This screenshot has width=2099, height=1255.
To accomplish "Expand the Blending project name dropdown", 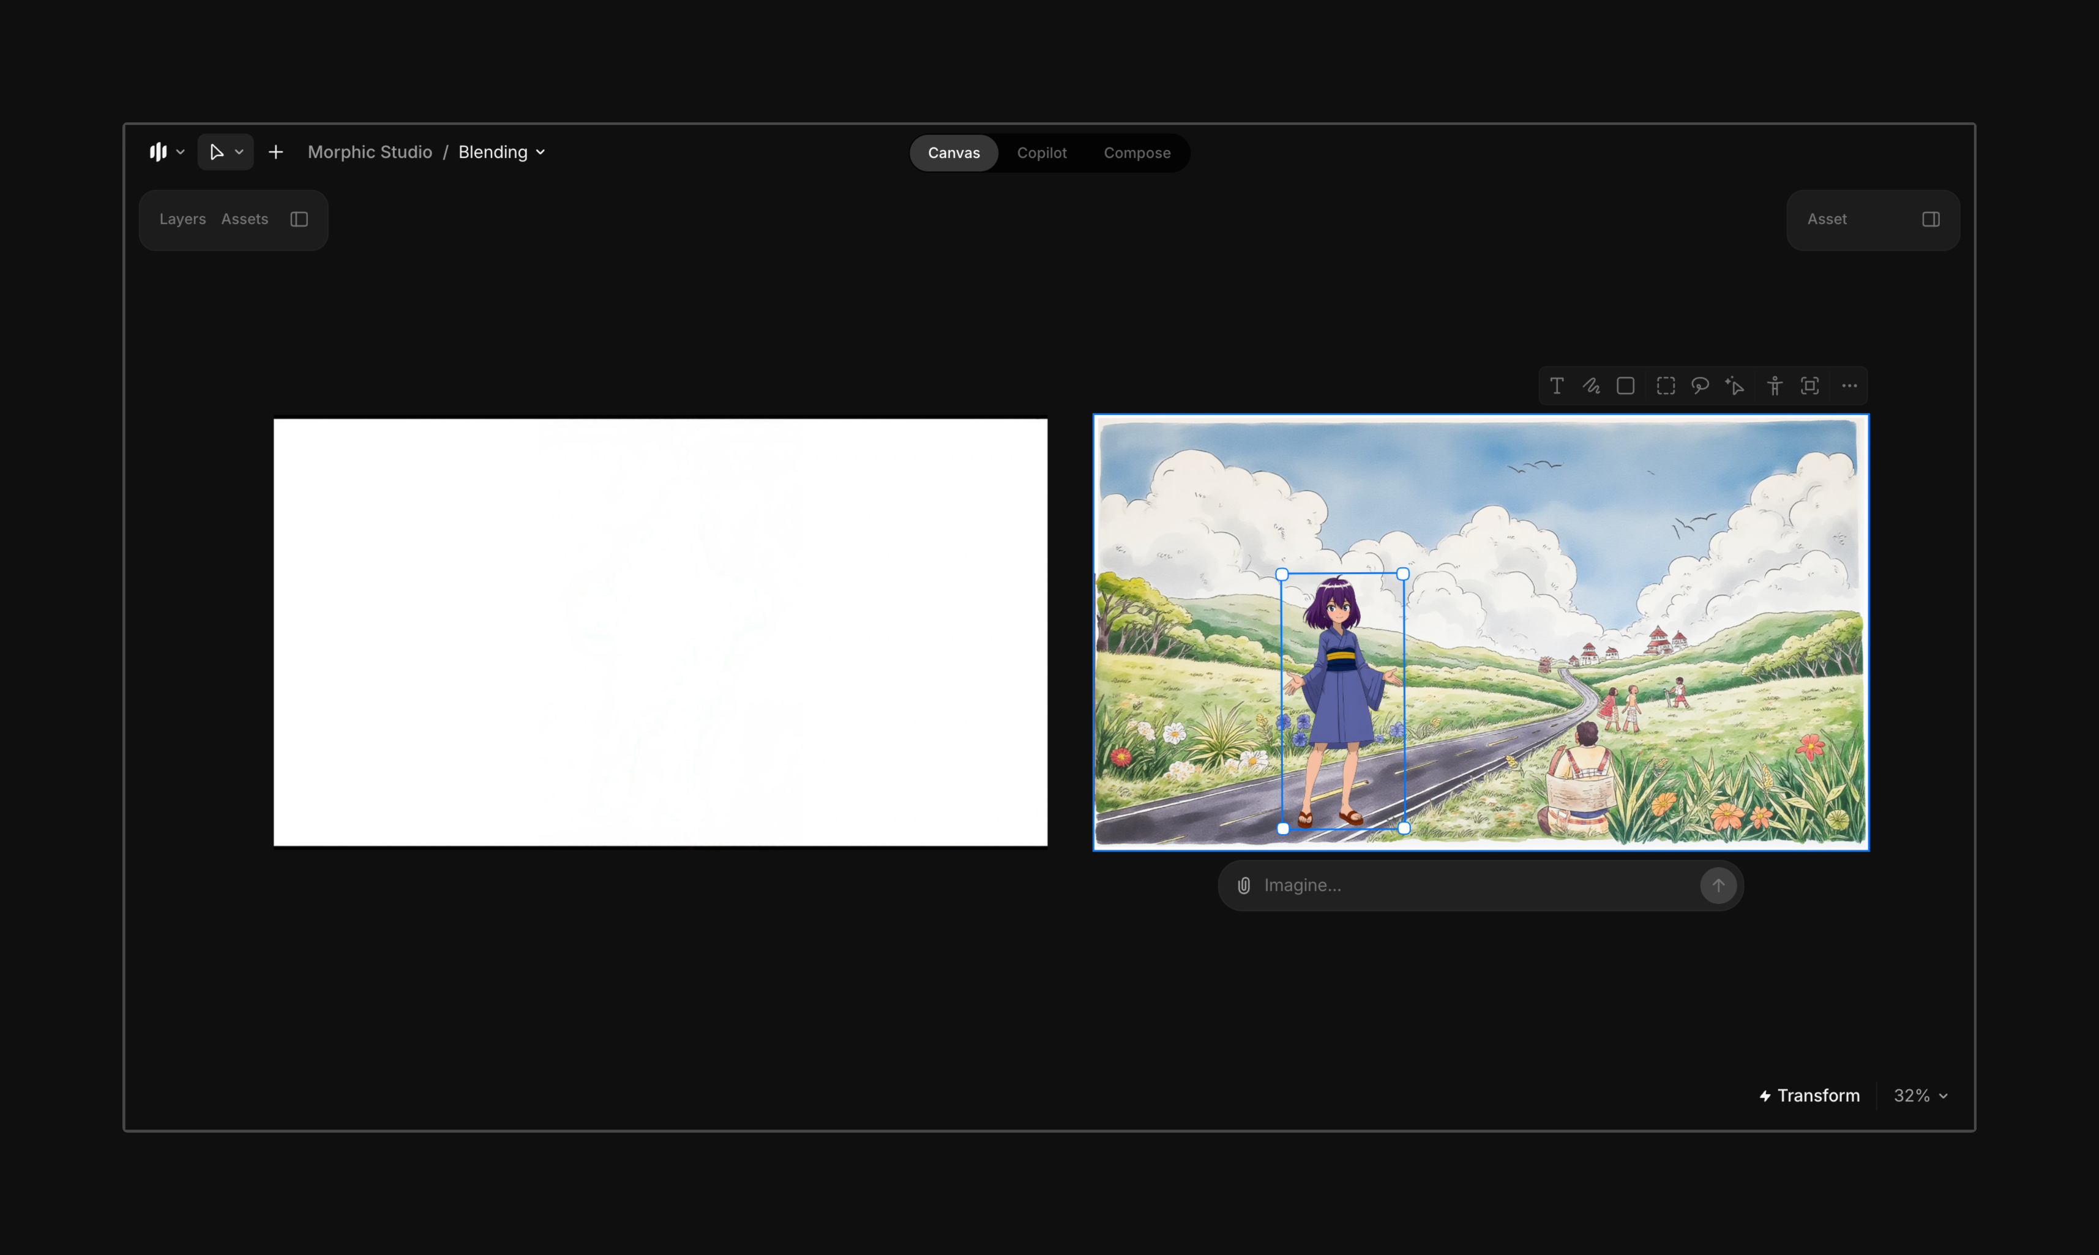I will 541,152.
